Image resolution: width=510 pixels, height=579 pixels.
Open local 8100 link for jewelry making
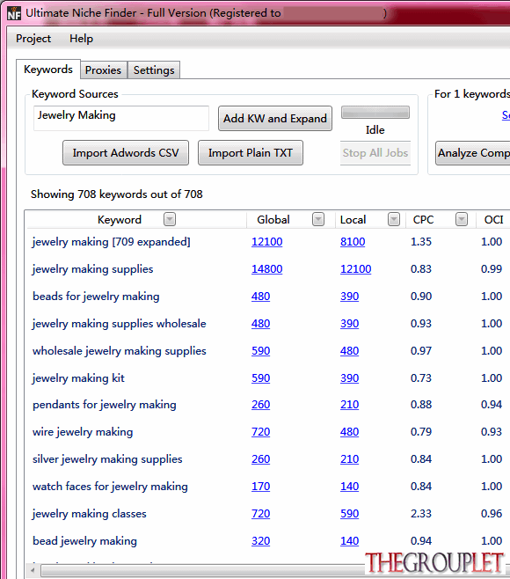[x=353, y=242]
